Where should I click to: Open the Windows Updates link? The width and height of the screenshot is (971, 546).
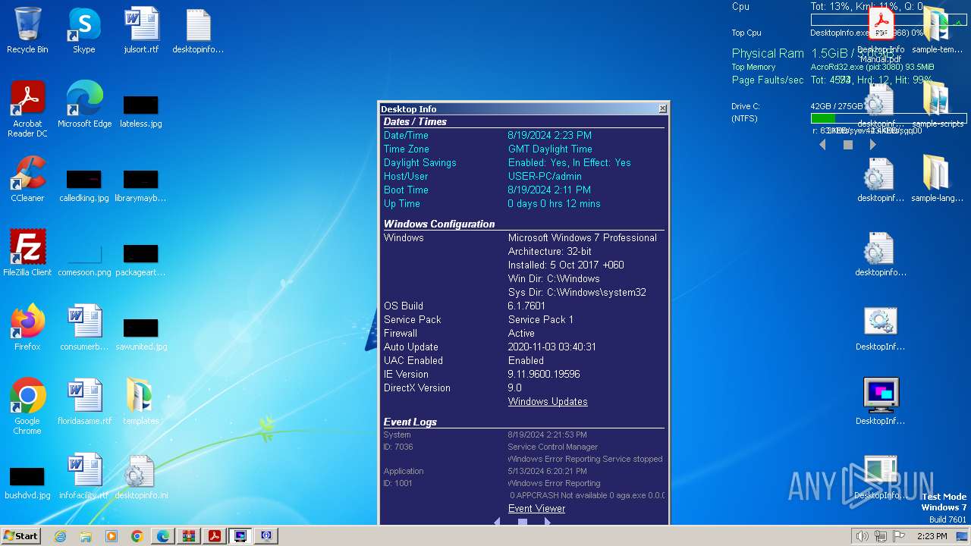tap(548, 401)
